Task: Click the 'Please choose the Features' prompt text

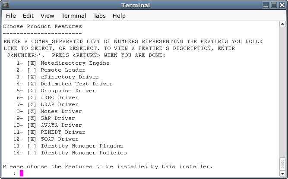Action: point(108,166)
